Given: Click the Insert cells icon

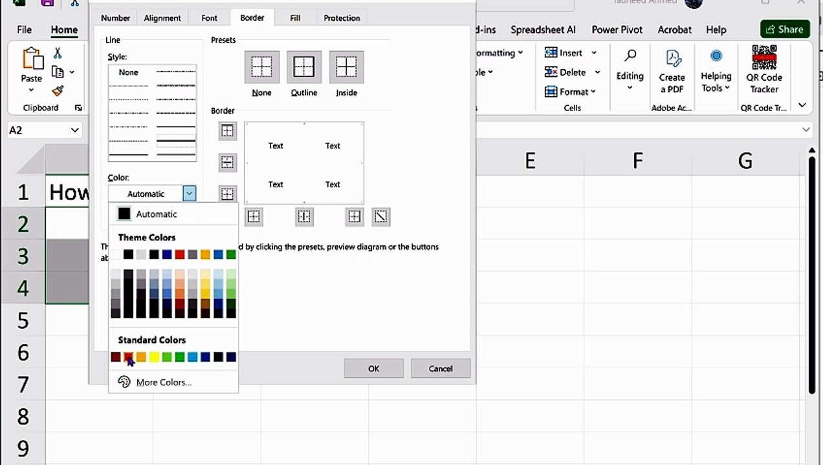Looking at the screenshot, I should (551, 52).
